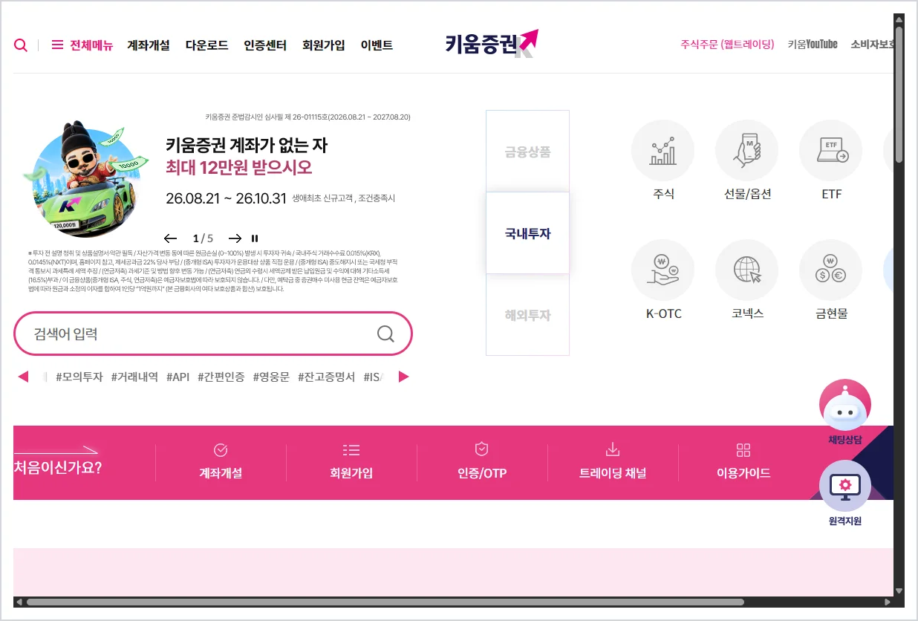Image resolution: width=918 pixels, height=621 pixels.
Task: Click the magnifier icon inside search box
Action: 385,334
